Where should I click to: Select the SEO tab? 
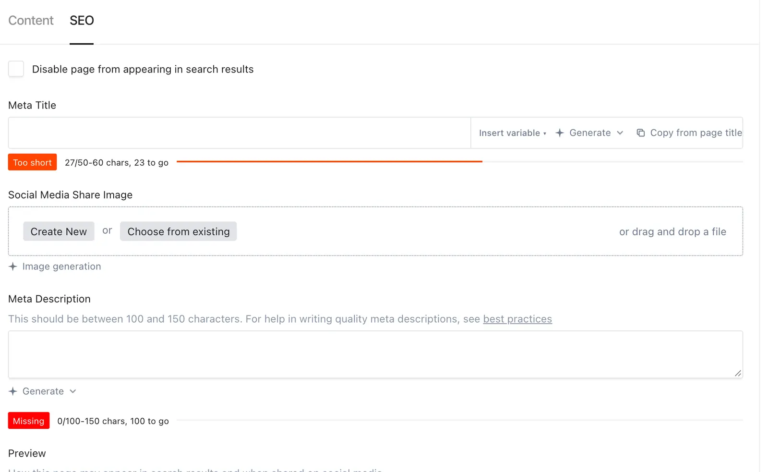82,20
